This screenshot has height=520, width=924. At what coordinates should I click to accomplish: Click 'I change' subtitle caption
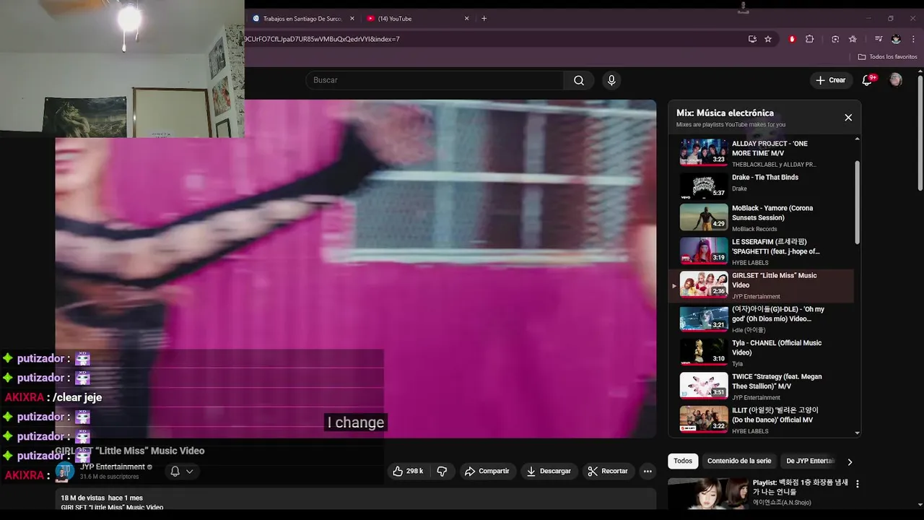[x=356, y=422]
